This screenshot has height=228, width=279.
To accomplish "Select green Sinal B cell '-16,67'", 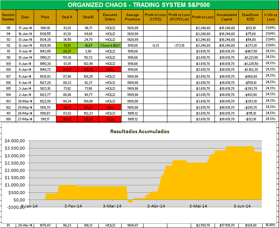I will pyautogui.click(x=88, y=45).
